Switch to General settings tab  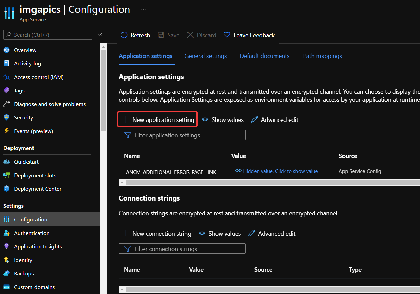tap(205, 56)
